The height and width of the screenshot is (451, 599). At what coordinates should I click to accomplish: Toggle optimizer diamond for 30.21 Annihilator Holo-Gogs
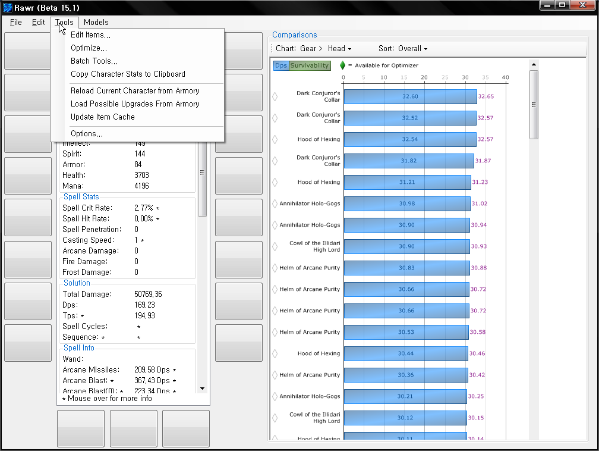pyautogui.click(x=275, y=396)
